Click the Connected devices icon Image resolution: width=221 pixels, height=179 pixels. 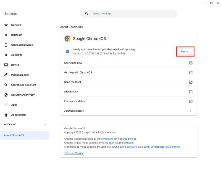pos(6,45)
